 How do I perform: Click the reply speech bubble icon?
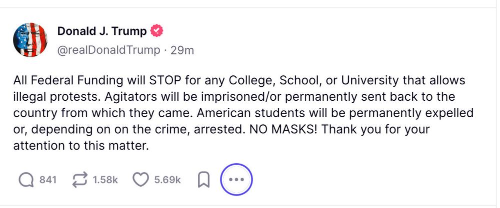[26, 180]
